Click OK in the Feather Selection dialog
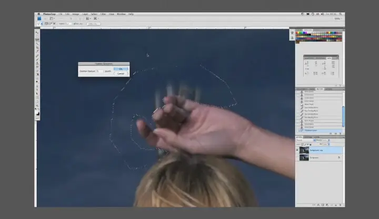 click(x=121, y=69)
